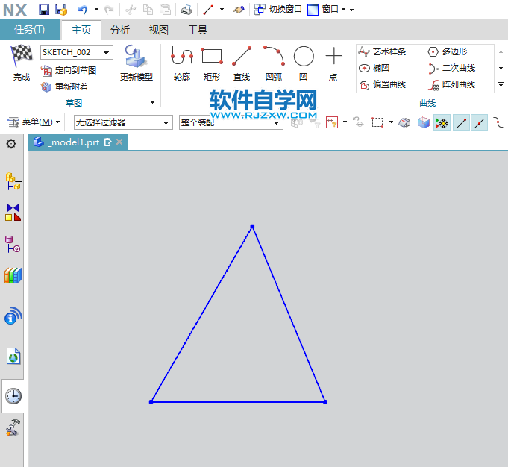The height and width of the screenshot is (467, 508).
Task: Toggle the Mid Point snap option
Action: (479, 122)
